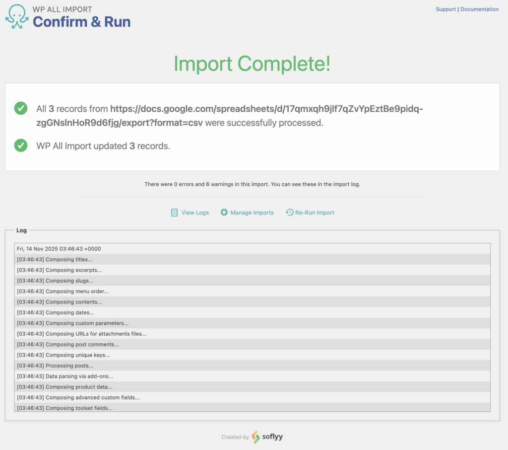Click the soflyy logo icon in the footer
Image resolution: width=508 pixels, height=450 pixels.
[x=255, y=437]
